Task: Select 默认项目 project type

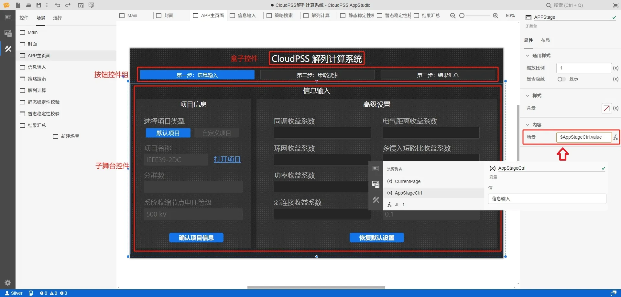Action: (168, 133)
